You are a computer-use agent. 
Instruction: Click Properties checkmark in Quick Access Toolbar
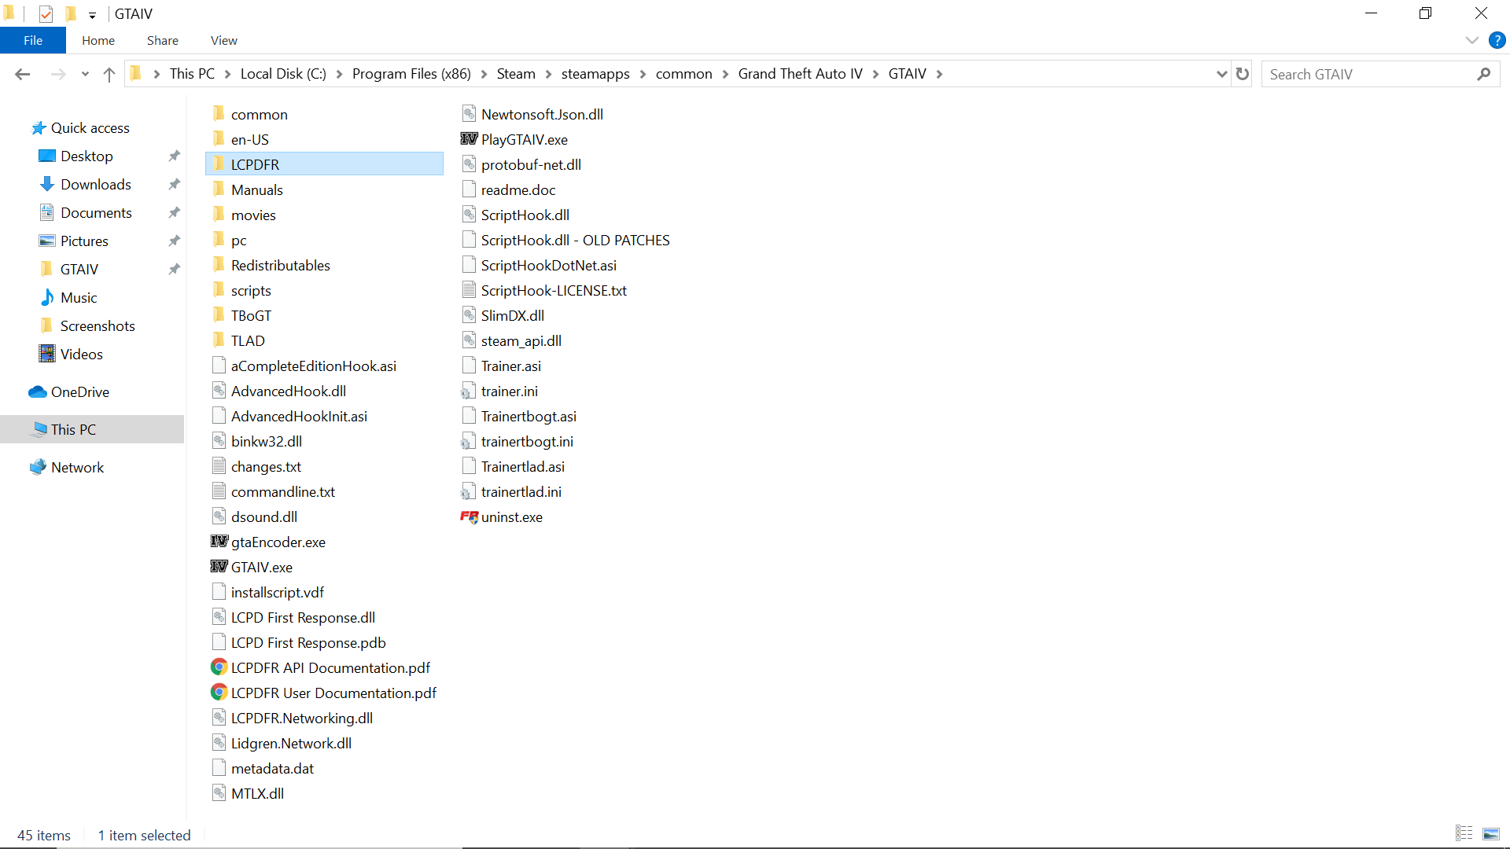[x=46, y=13]
